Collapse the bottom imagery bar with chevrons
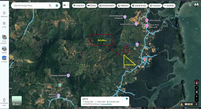201x109 pixels. click(x=196, y=104)
